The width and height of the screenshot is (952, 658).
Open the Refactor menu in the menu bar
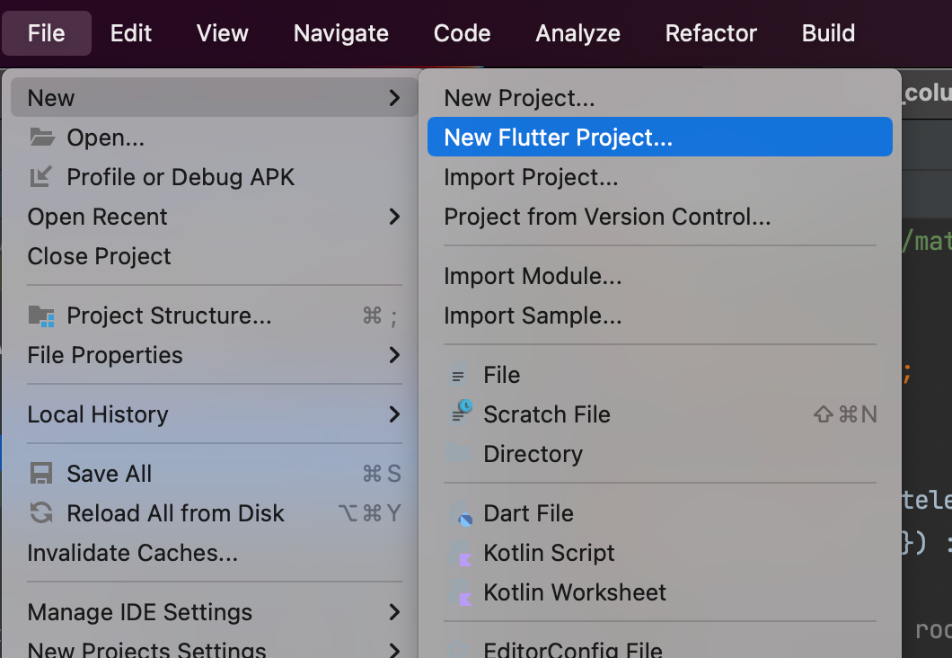click(711, 32)
